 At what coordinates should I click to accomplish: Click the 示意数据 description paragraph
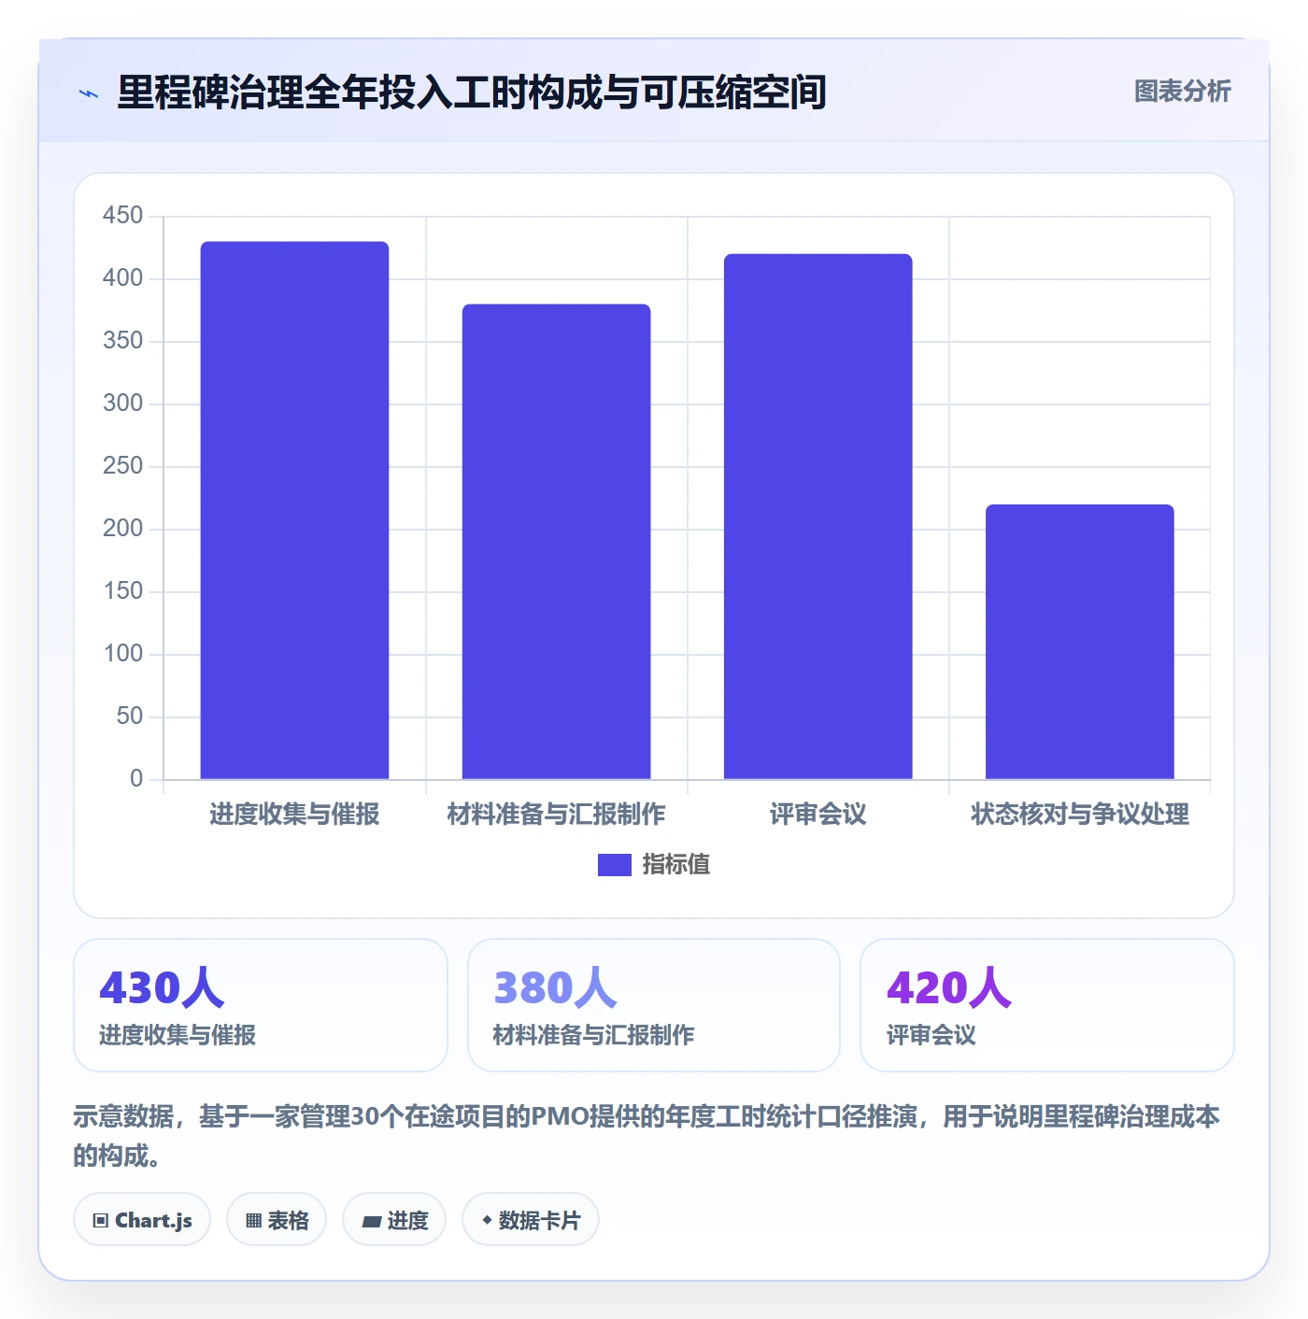coord(647,1136)
